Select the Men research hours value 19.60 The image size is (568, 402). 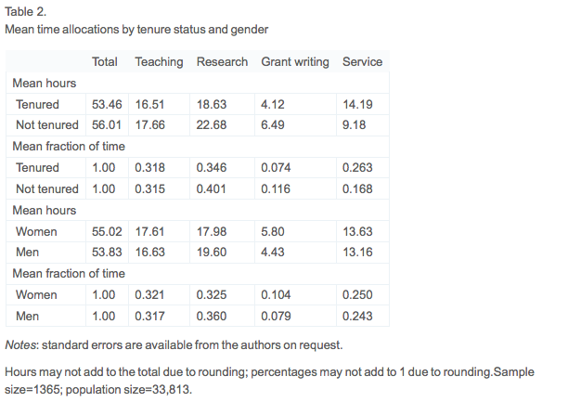[x=212, y=253]
